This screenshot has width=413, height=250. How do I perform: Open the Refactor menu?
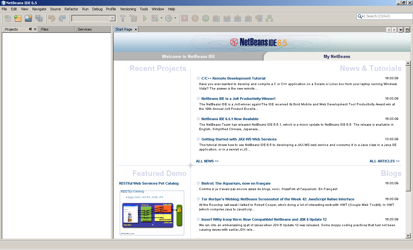pos(71,9)
